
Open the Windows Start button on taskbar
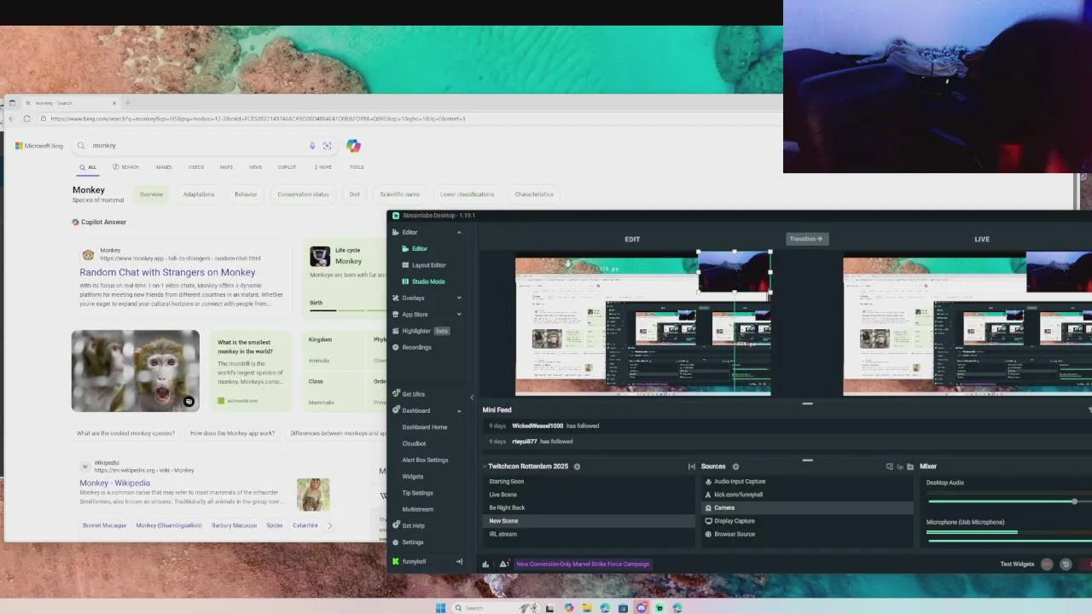440,608
